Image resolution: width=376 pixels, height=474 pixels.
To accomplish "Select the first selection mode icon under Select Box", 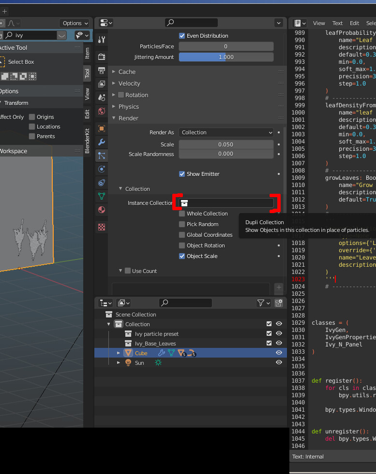I will tap(5, 76).
